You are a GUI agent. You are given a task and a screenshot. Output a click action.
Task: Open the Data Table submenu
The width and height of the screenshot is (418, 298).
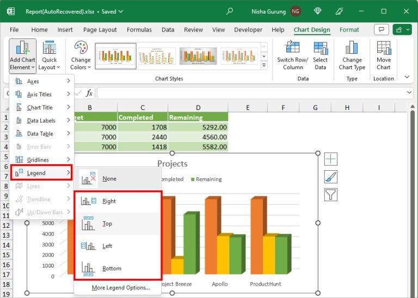click(42, 133)
